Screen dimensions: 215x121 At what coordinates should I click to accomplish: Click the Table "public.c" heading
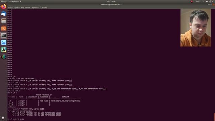tap(44, 95)
